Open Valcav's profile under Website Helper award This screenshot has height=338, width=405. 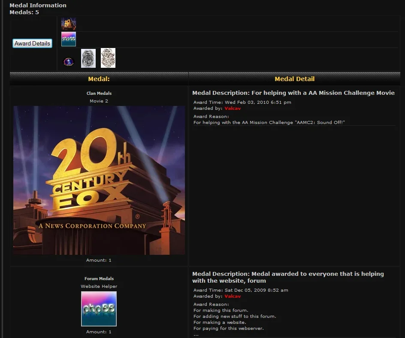click(x=233, y=296)
